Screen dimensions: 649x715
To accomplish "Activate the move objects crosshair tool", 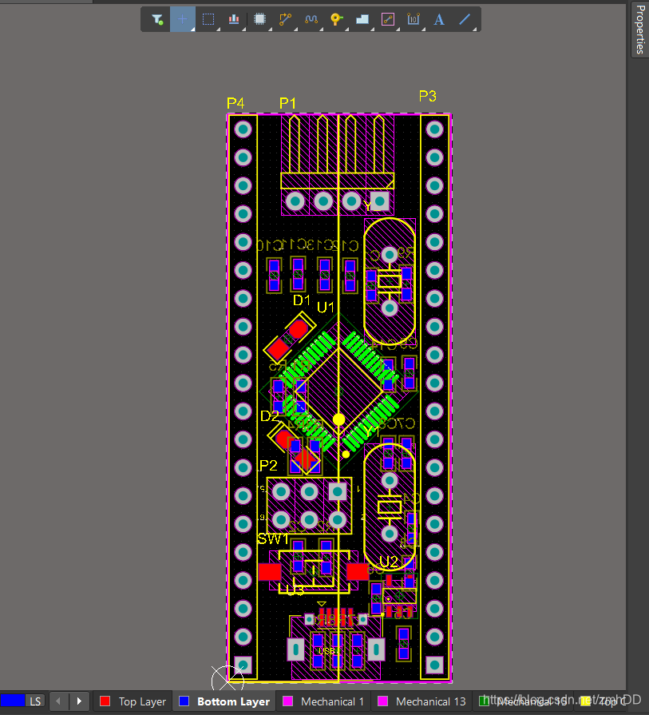I will (x=183, y=19).
